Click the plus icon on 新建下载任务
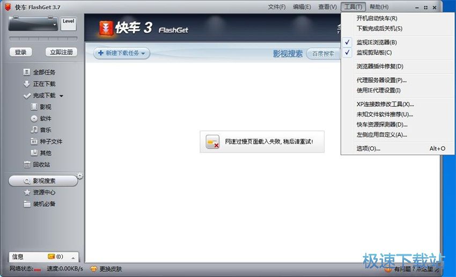 click(101, 53)
